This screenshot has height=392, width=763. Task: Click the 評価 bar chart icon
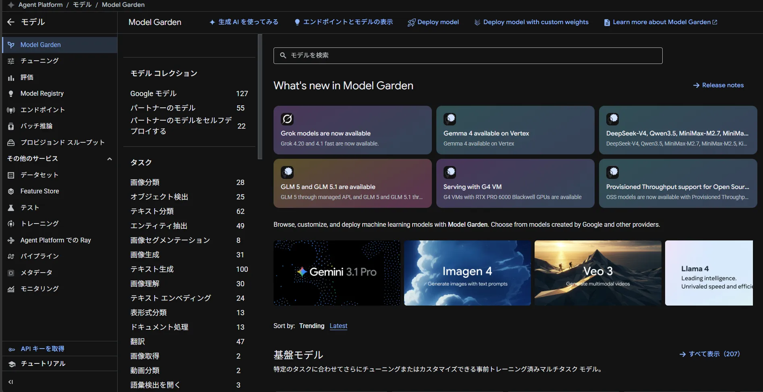click(11, 78)
